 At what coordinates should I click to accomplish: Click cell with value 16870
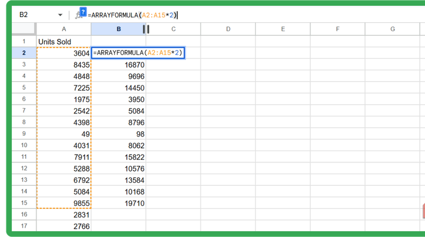coord(118,65)
